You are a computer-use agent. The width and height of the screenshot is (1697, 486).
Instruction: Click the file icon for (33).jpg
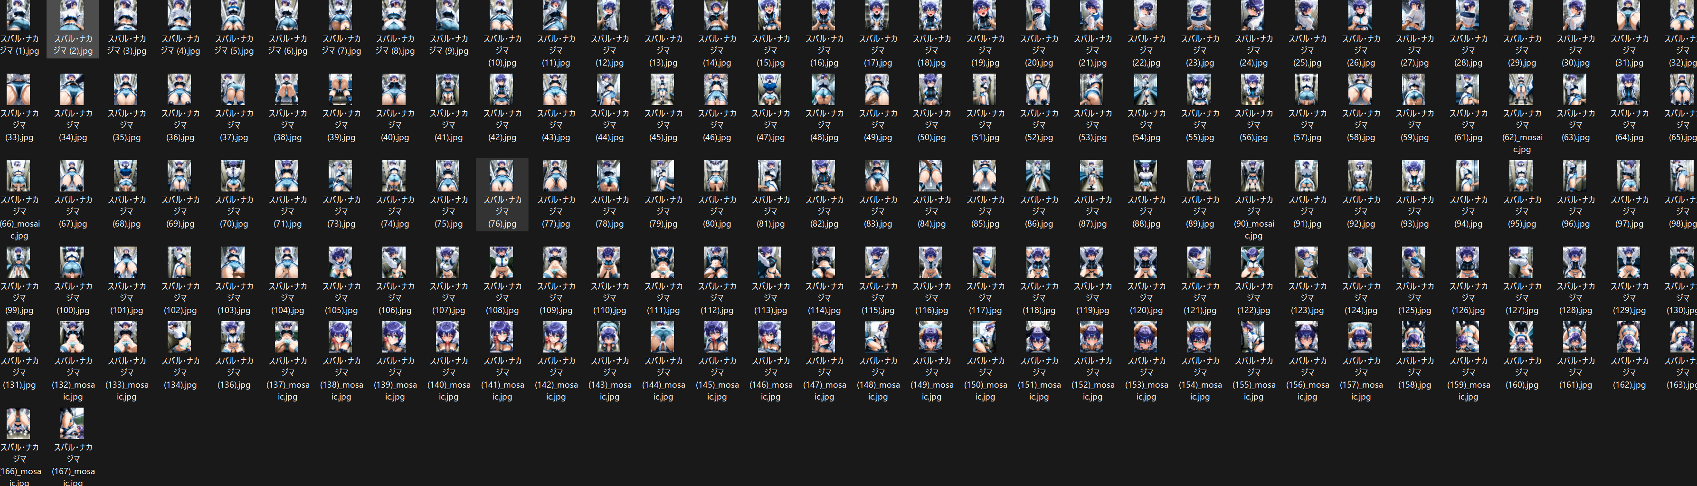[18, 90]
